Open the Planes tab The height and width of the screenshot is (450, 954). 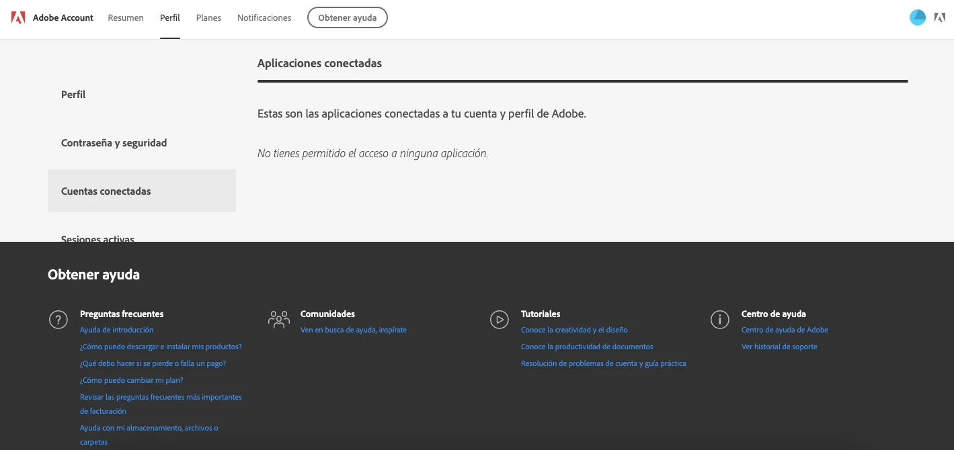(x=208, y=18)
